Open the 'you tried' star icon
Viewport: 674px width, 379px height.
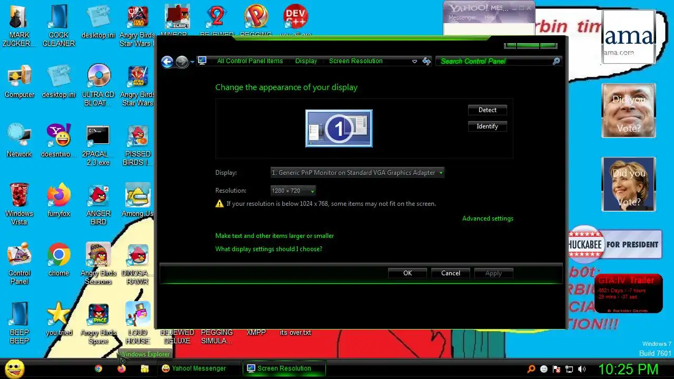pyautogui.click(x=58, y=319)
